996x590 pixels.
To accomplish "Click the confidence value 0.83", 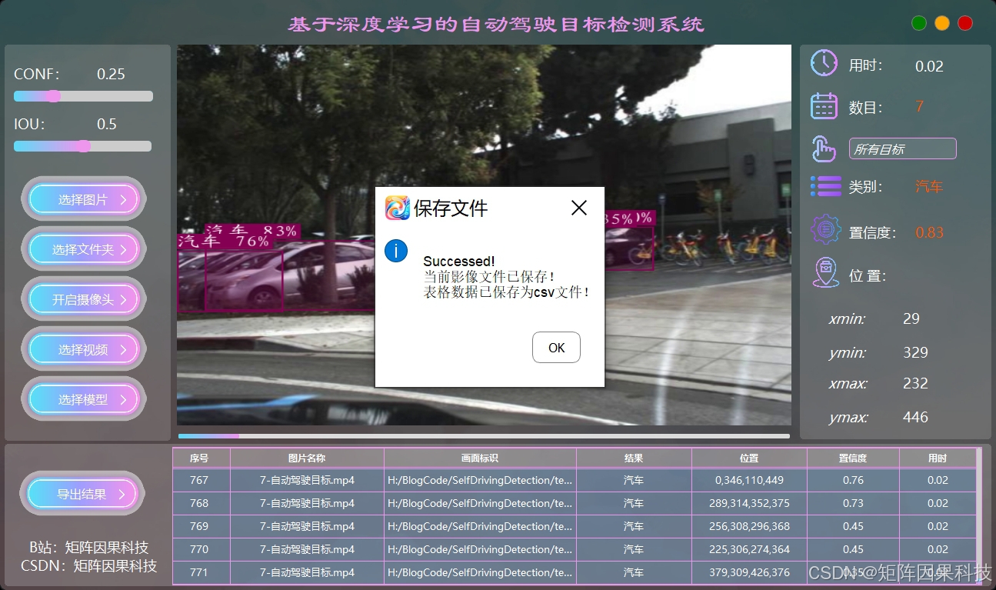I will [x=929, y=232].
